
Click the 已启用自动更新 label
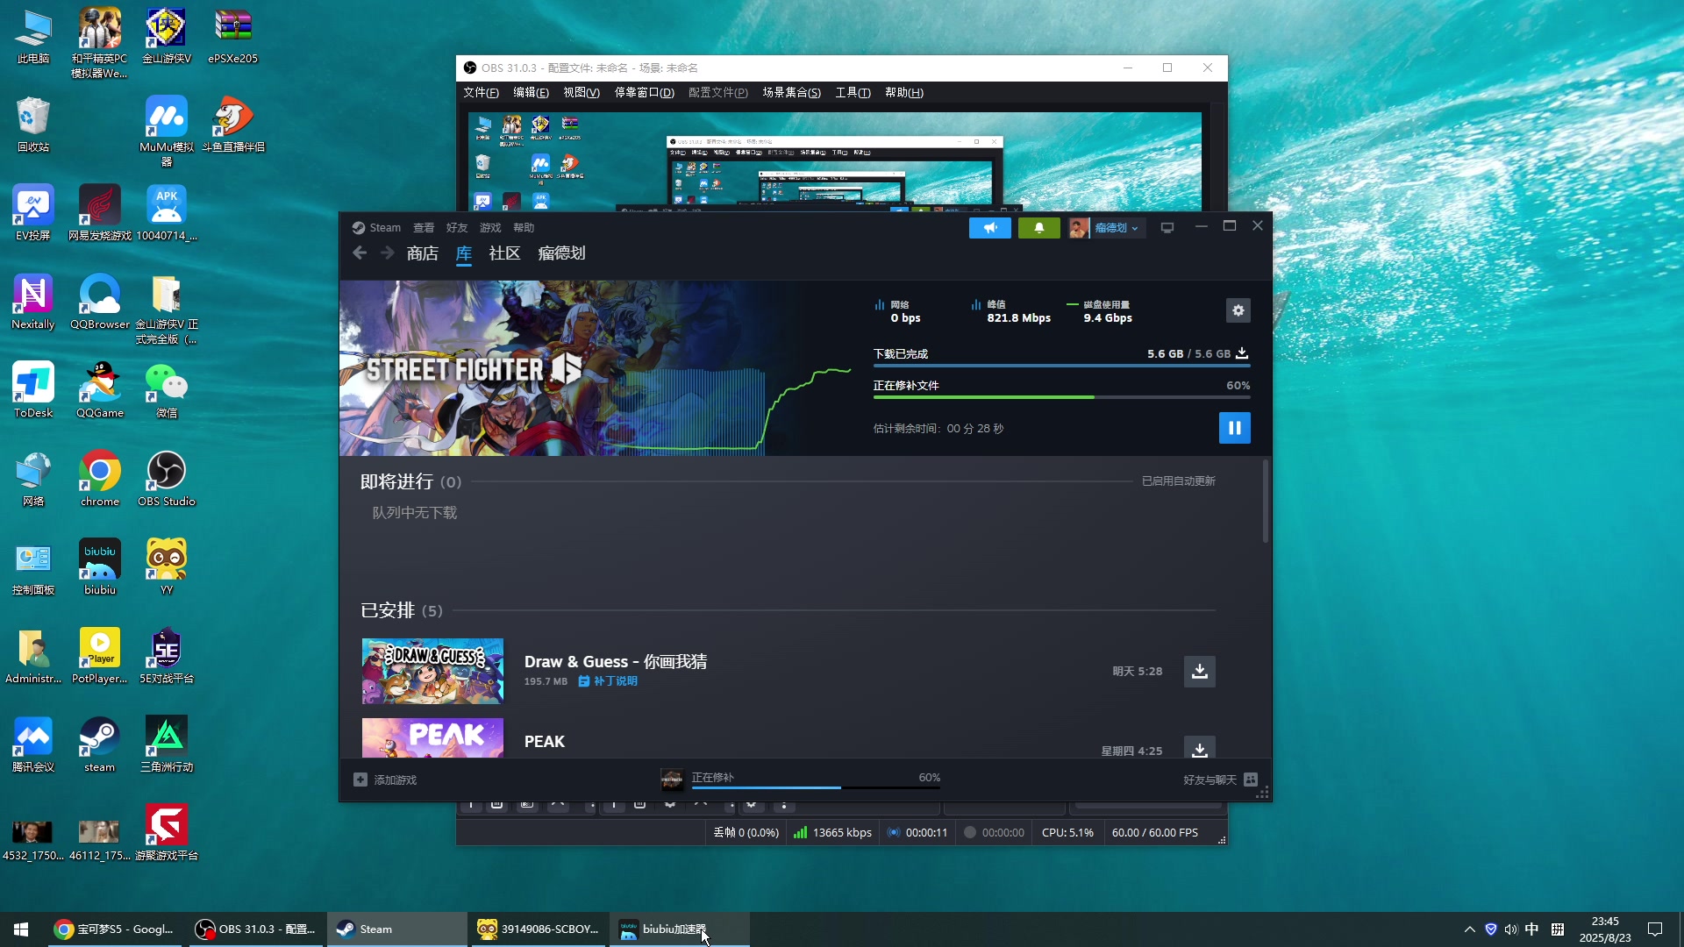pyautogui.click(x=1178, y=481)
